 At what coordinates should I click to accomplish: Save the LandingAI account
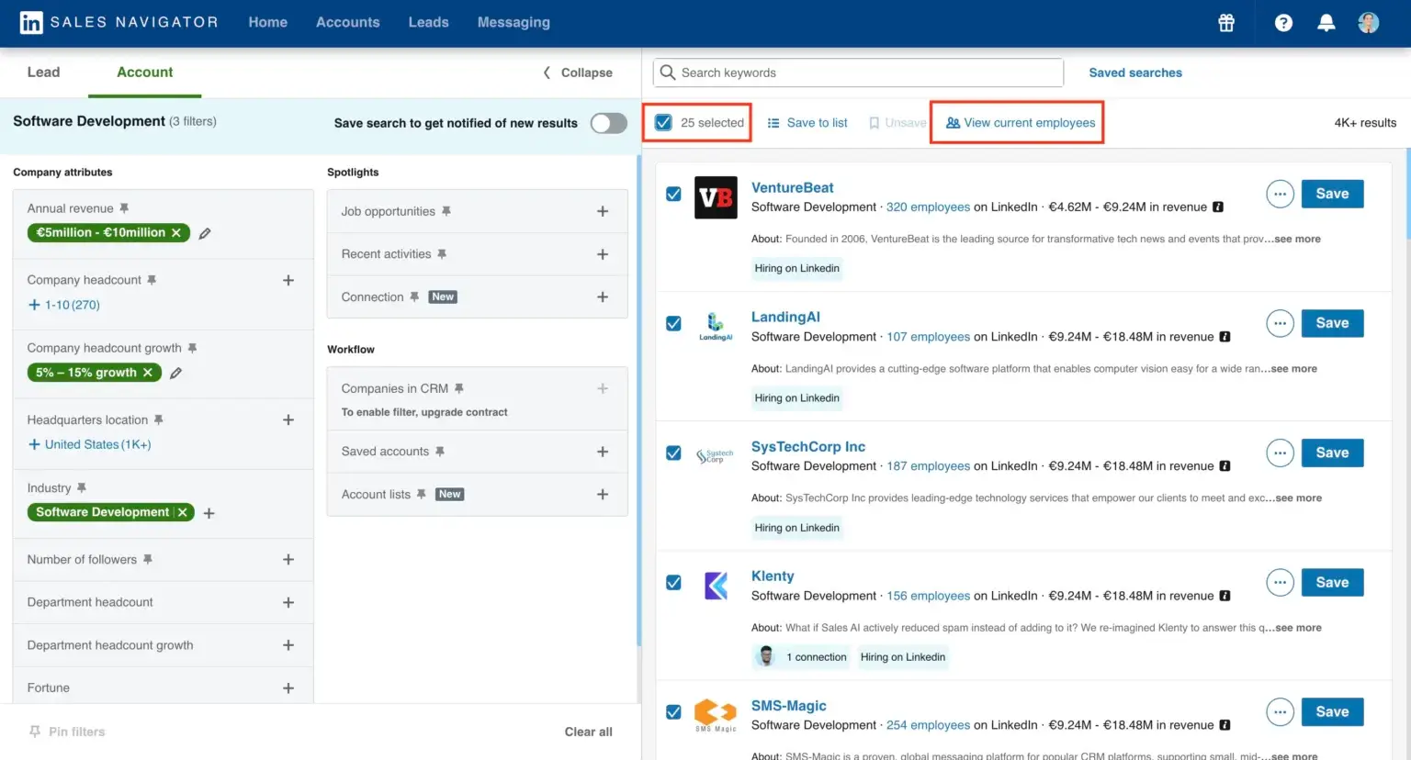[1332, 323]
